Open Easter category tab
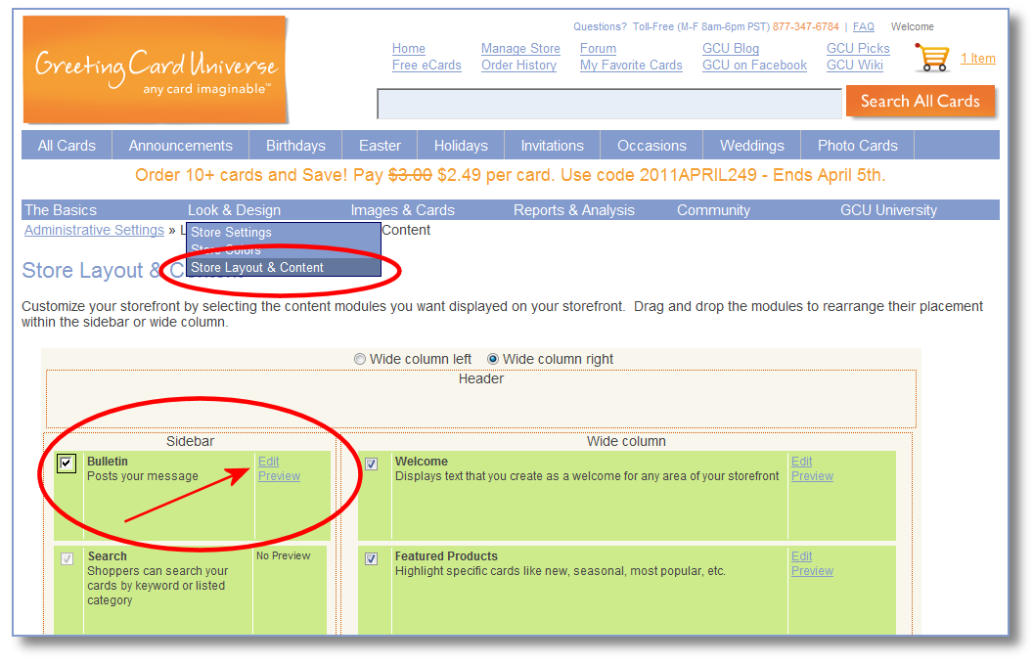The width and height of the screenshot is (1033, 664). pos(380,146)
